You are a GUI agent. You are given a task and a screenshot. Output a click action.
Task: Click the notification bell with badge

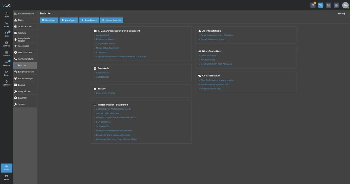(x=313, y=5)
